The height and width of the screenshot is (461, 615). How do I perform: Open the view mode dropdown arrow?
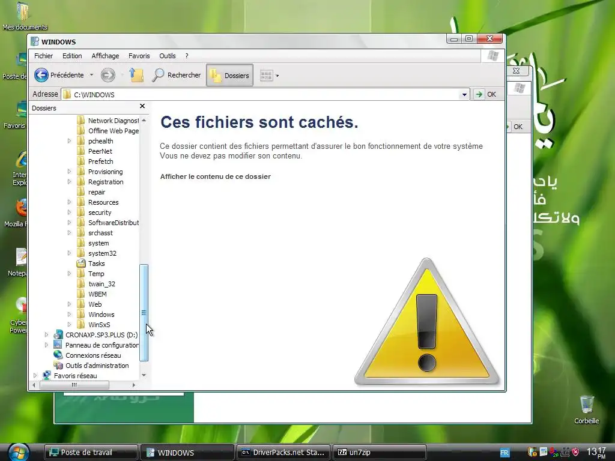click(277, 76)
